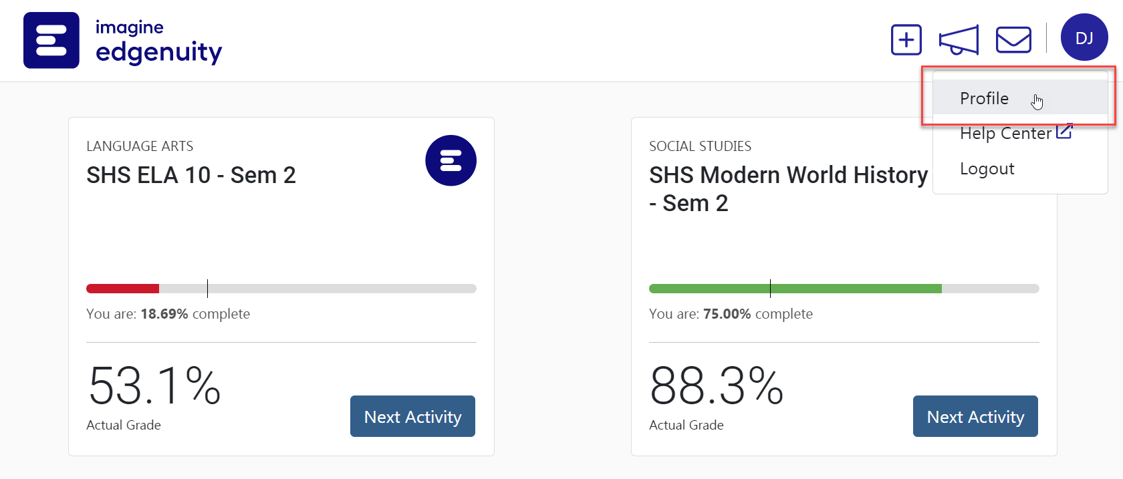Viewport: 1123px width, 479px height.
Task: Click the external link icon beside Help Center
Action: pyautogui.click(x=1064, y=132)
